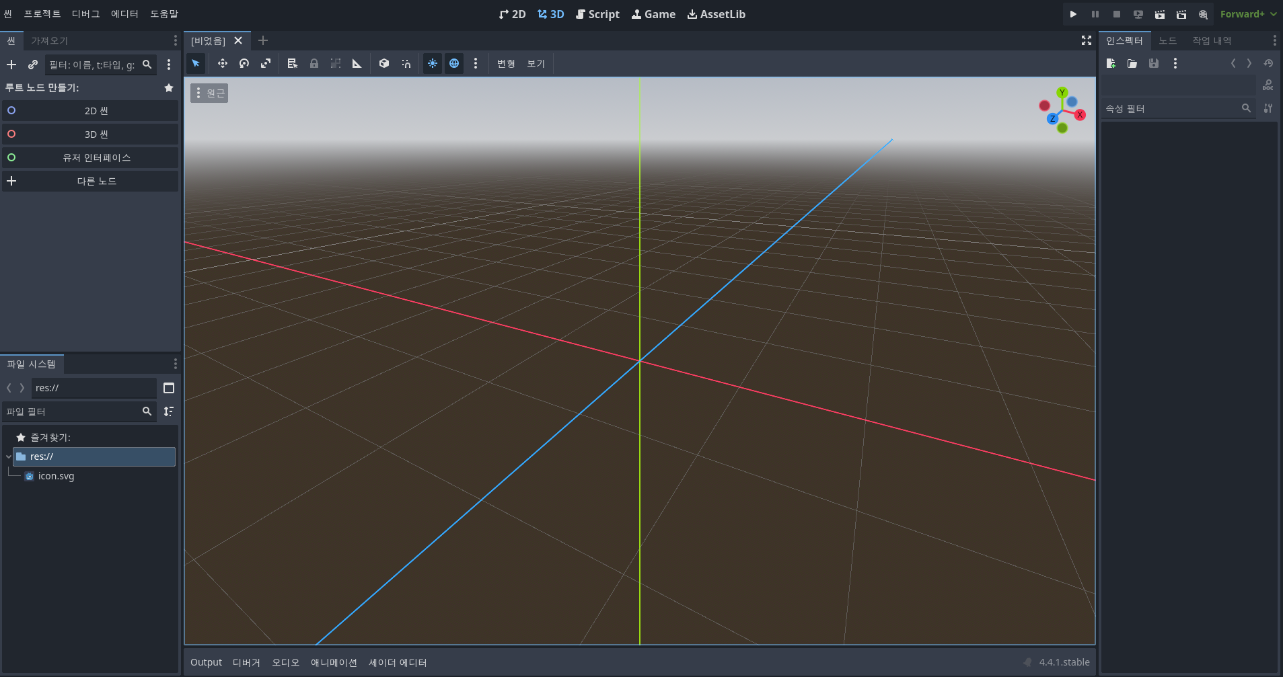
Task: Focus the 속성 필터 search field
Action: pos(1179,108)
